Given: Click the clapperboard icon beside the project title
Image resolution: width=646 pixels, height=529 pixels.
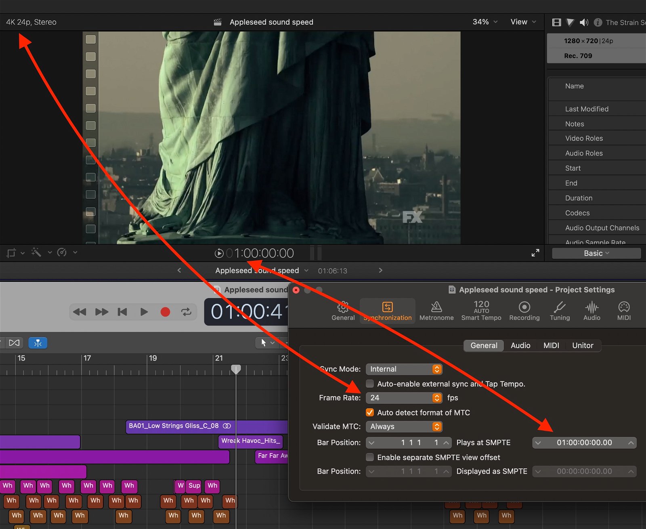Looking at the screenshot, I should 218,22.
